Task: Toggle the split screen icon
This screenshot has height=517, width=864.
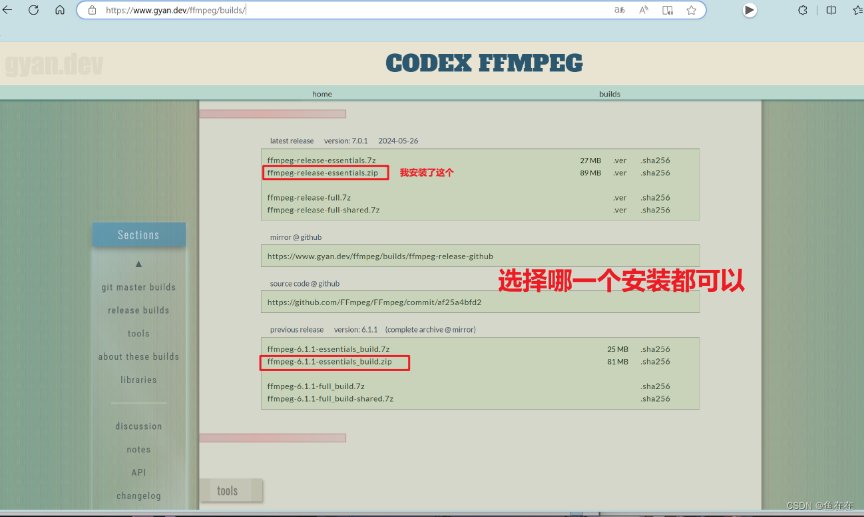Action: coord(831,10)
